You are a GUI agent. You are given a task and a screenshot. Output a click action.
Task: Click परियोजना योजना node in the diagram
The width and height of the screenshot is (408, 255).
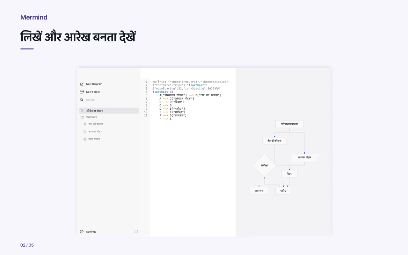(289, 124)
